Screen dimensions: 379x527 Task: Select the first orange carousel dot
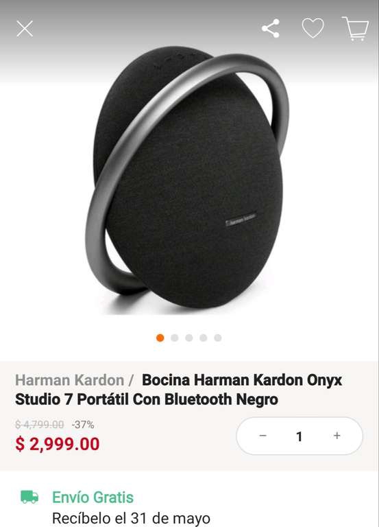(x=160, y=338)
